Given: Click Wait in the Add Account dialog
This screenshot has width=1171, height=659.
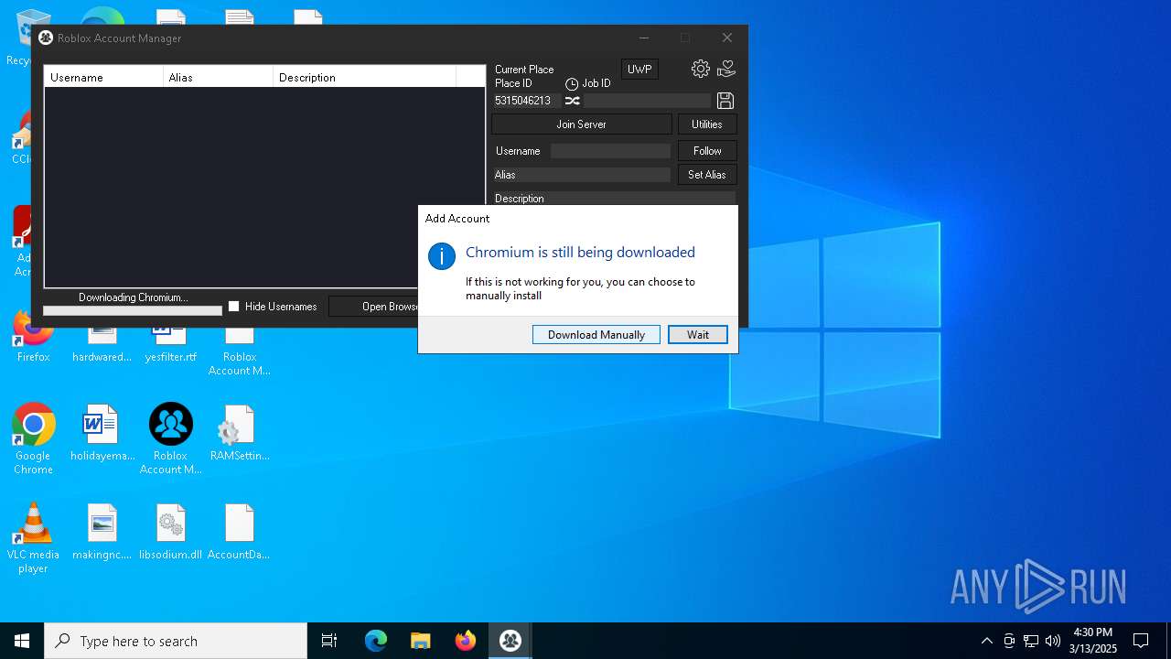Looking at the screenshot, I should pyautogui.click(x=698, y=335).
